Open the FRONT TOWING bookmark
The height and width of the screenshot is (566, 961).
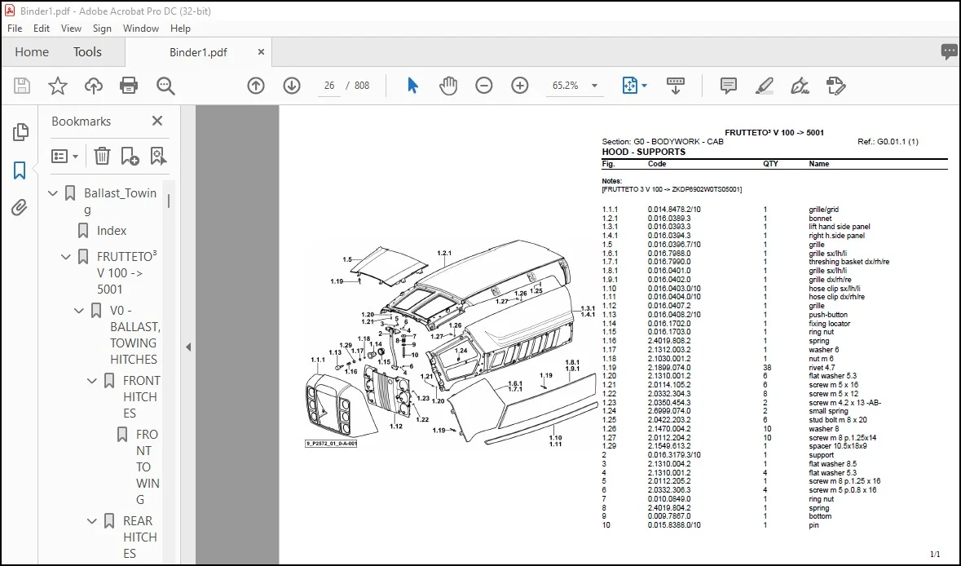(x=148, y=467)
